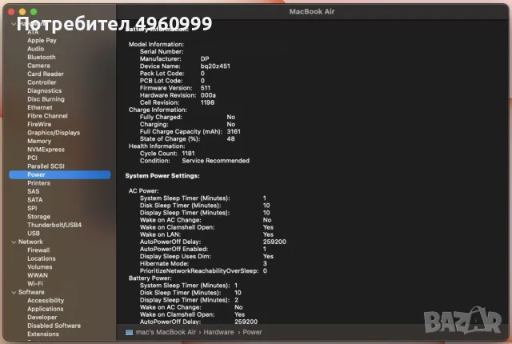Open Storage hardware info
Viewport: 512px width, 344px height.
[39, 217]
